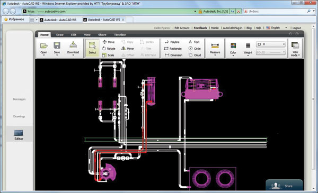Draw with the Polyline tool
This screenshot has height=193, width=318.
tap(172, 42)
